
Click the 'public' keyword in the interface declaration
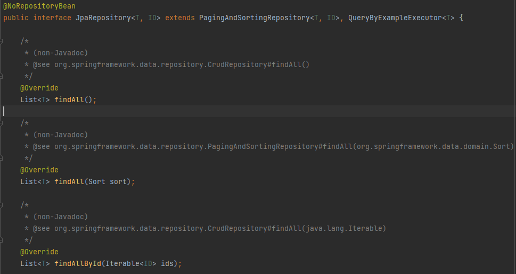tap(16, 18)
